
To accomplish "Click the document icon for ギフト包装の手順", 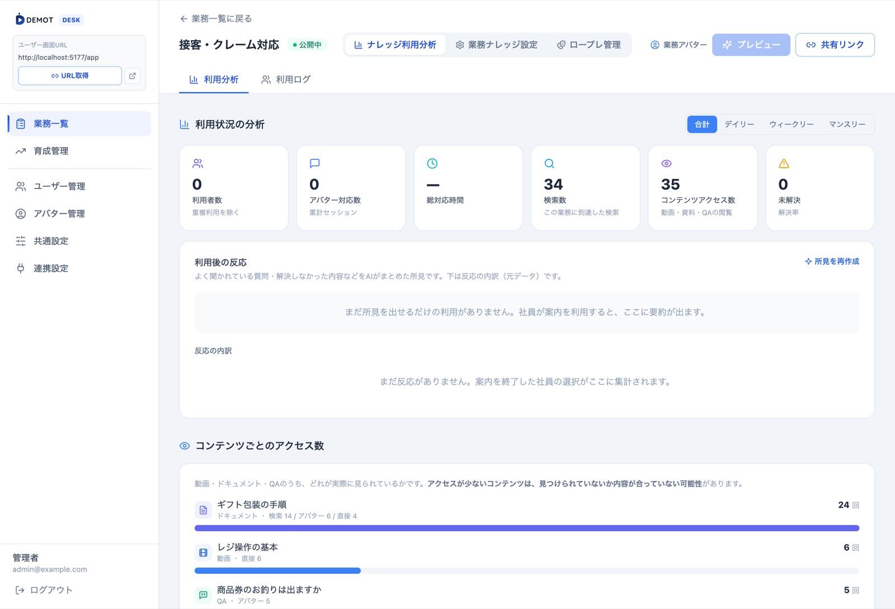I will coord(203,510).
